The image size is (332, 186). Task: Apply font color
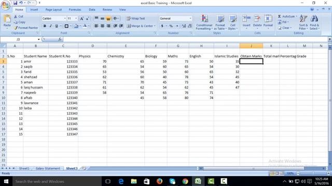coord(85,26)
